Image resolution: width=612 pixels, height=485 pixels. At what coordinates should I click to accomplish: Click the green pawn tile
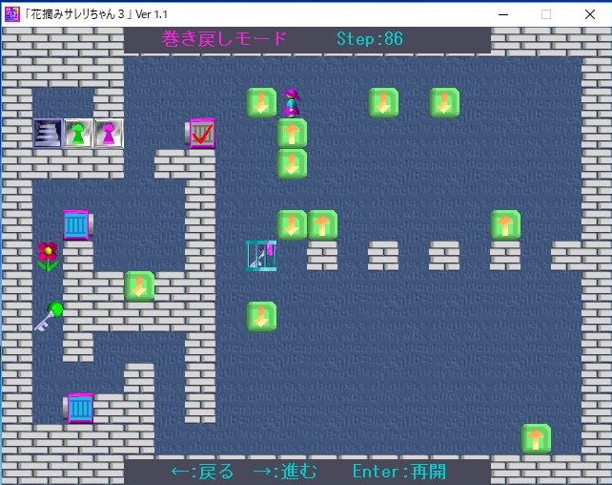[x=78, y=133]
